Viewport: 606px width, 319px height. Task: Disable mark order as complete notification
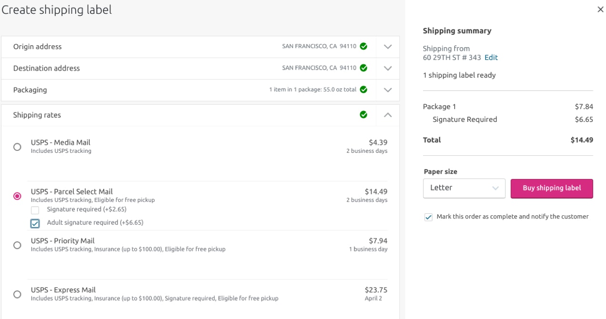click(x=428, y=217)
